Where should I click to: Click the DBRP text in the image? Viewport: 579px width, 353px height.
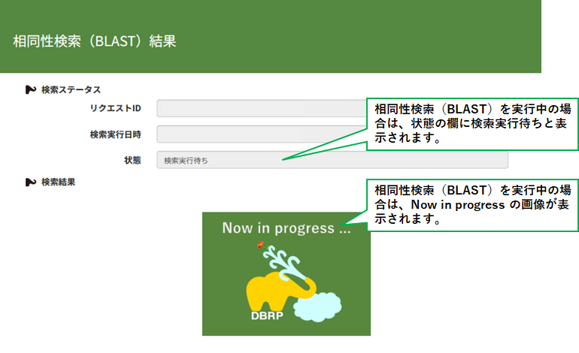(x=267, y=315)
